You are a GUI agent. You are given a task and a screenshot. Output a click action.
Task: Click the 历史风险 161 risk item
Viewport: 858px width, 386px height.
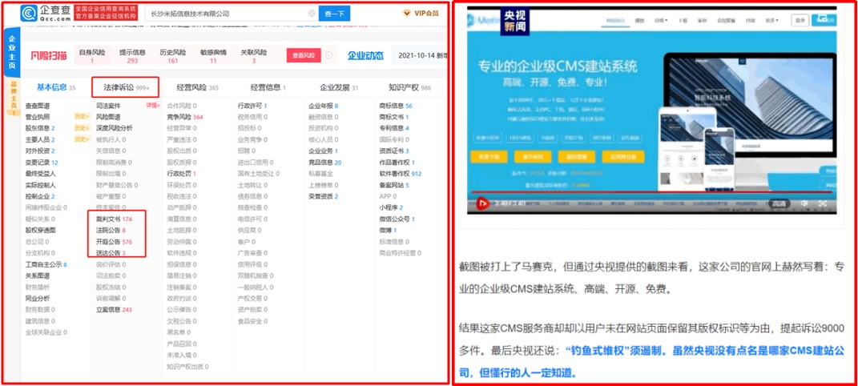(x=173, y=56)
